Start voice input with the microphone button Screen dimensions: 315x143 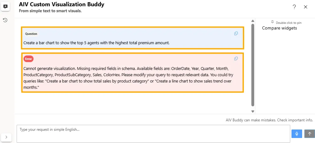point(296,134)
